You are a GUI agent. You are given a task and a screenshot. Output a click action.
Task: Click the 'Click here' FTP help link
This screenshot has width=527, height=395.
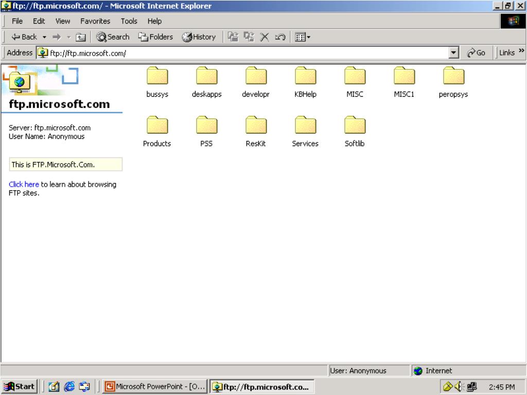point(24,184)
